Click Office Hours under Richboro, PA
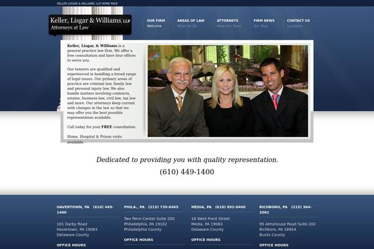Viewport: 374px width, 249px height. (274, 245)
